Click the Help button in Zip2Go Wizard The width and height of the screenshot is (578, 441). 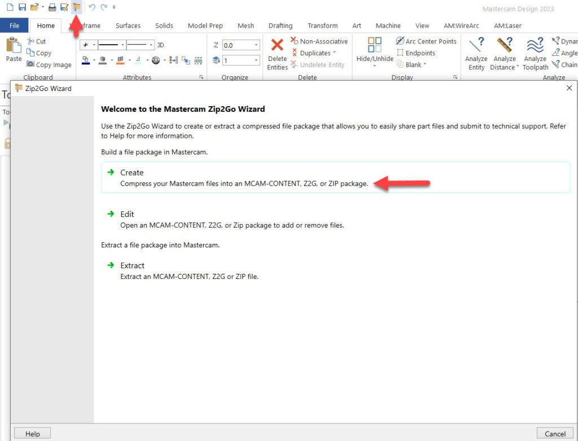tap(32, 434)
